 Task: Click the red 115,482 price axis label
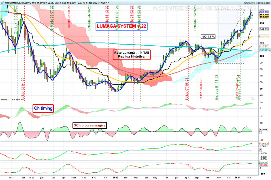[264, 46]
